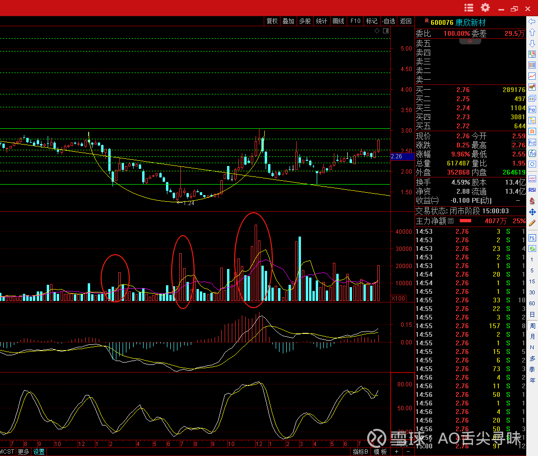Expand the order book red chevron

(x=470, y=41)
